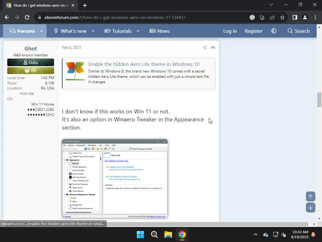Bookmark this page with star
Image resolution: width=322 pixels, height=242 pixels.
point(282,18)
